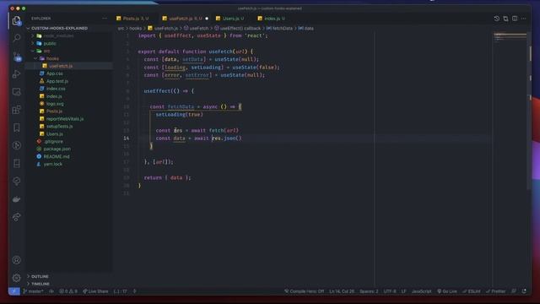Screen dimensions: 540x304
Task: Open the Source Control view
Action: (17, 56)
